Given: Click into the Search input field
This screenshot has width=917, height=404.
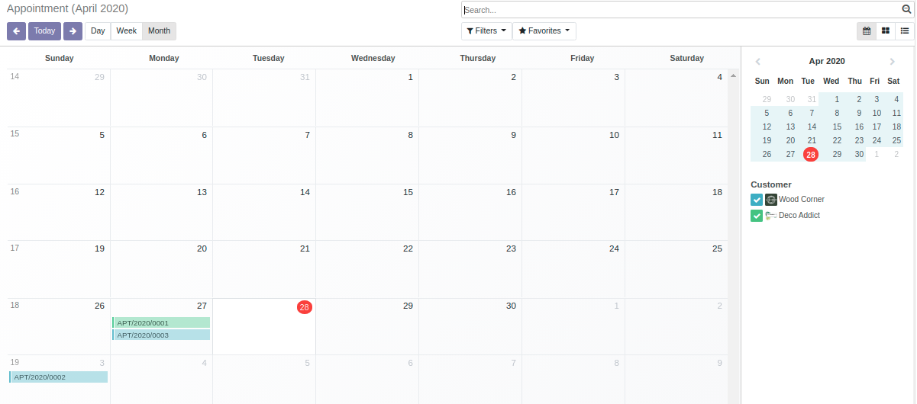Looking at the screenshot, I should tap(680, 10).
